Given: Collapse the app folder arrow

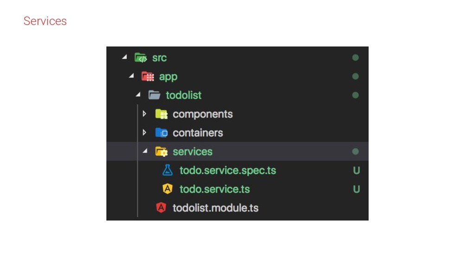Looking at the screenshot, I should (x=131, y=76).
